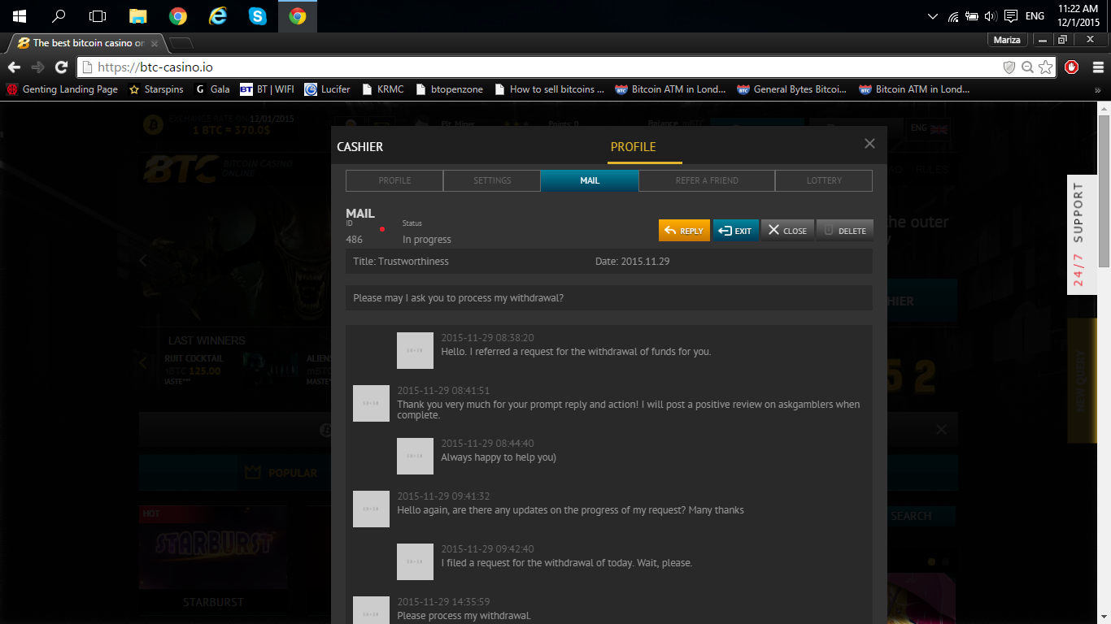Viewport: 1111px width, 624px height.
Task: Click the shield icon in address bar
Action: [1009, 67]
